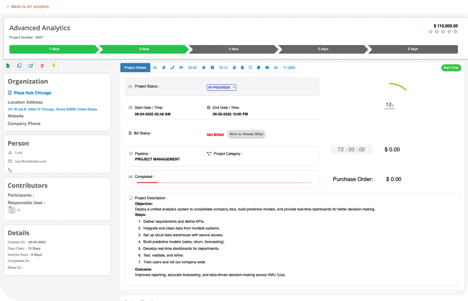Image resolution: width=468 pixels, height=301 pixels.
Task: Click the green duplicate project icon
Action: [19, 66]
